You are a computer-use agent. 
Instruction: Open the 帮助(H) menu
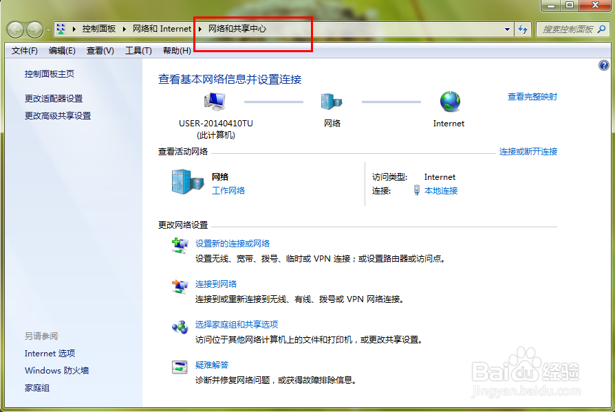point(177,51)
